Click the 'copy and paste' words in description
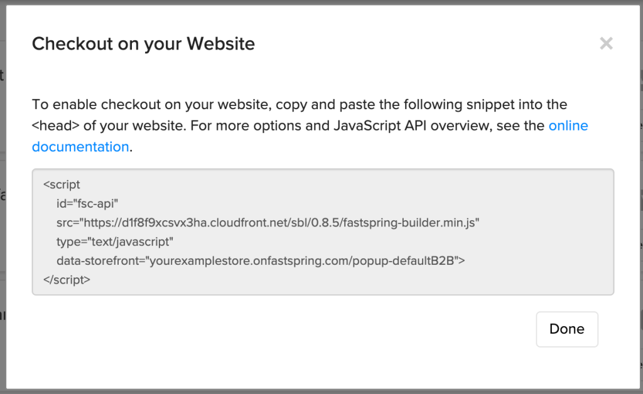Viewport: 643px width, 394px height. pos(326,104)
